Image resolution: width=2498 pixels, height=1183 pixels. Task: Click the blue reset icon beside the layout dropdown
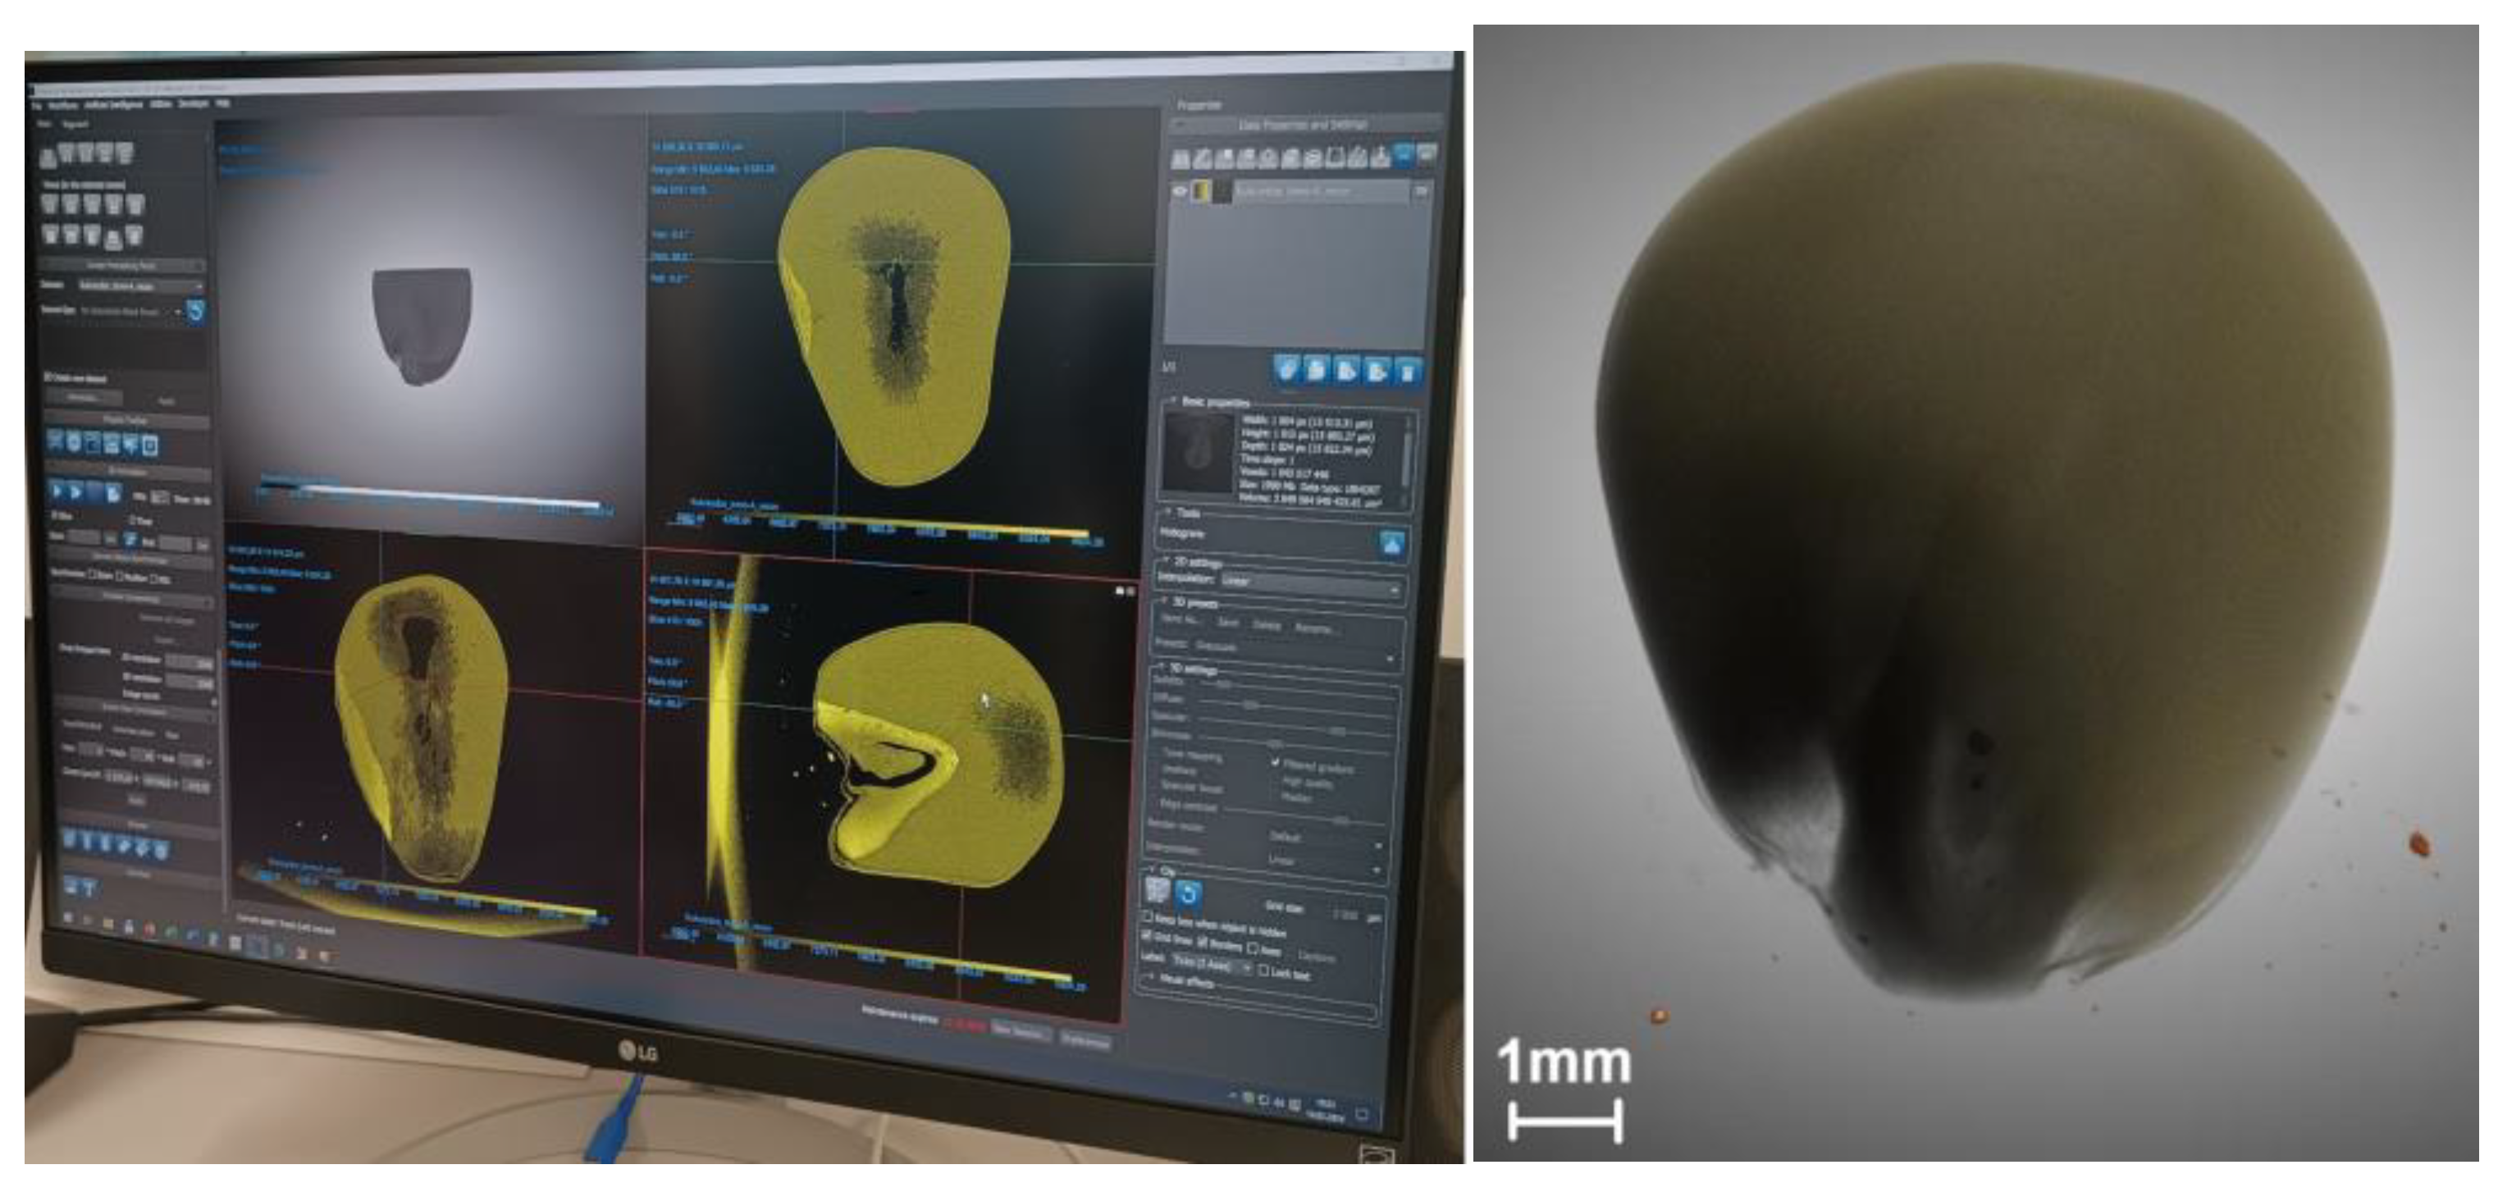196,313
